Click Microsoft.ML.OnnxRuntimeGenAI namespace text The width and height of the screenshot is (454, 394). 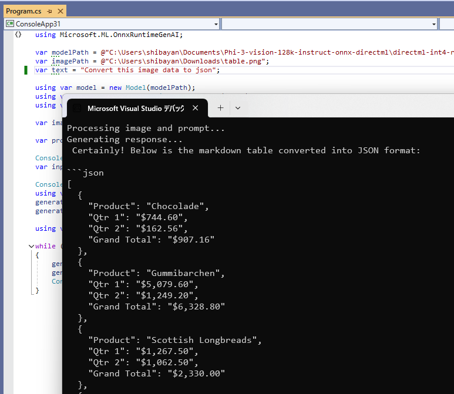tap(119, 35)
